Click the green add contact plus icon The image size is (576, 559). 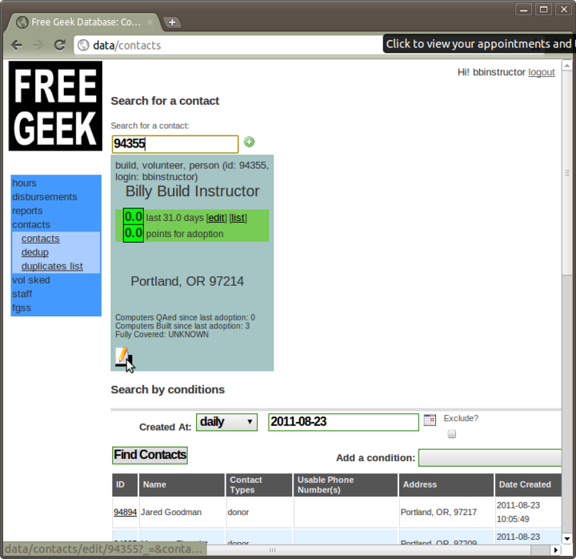tap(250, 143)
